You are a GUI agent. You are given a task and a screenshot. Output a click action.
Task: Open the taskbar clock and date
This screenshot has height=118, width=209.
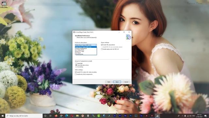point(199,116)
